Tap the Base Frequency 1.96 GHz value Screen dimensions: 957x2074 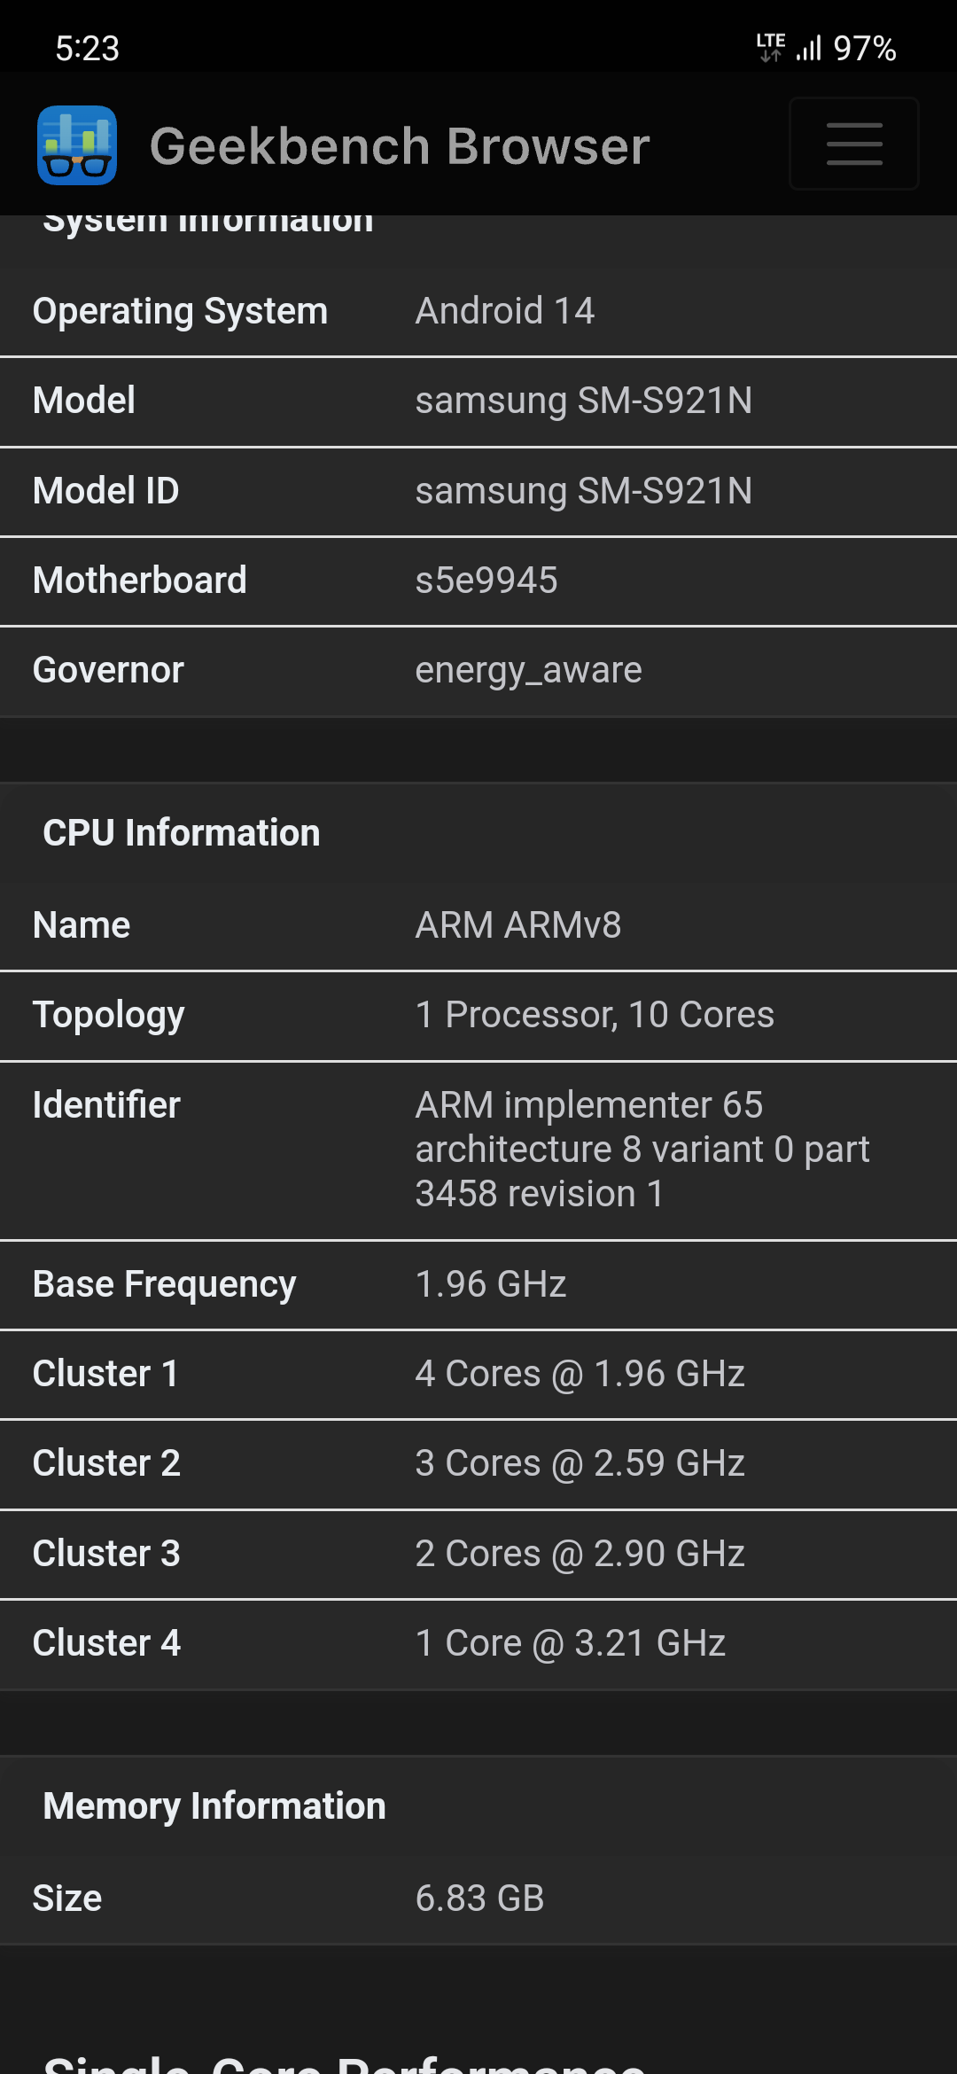(x=491, y=1284)
